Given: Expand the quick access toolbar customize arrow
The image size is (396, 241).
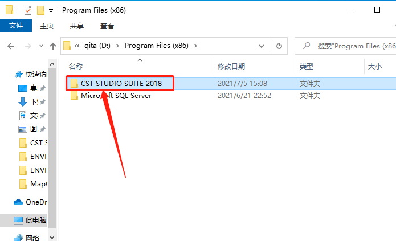Looking at the screenshot, I should click(51, 11).
